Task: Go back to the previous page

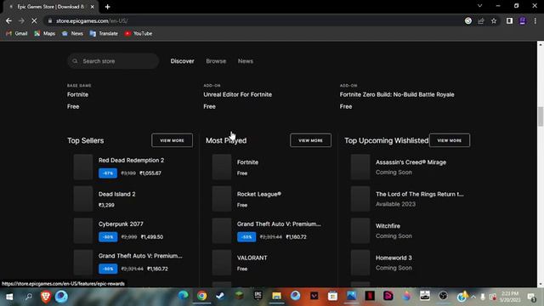Action: tap(8, 20)
